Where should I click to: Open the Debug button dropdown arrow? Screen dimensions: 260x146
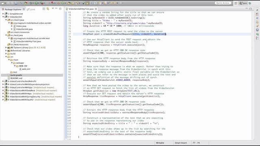pyautogui.click(x=33, y=3)
